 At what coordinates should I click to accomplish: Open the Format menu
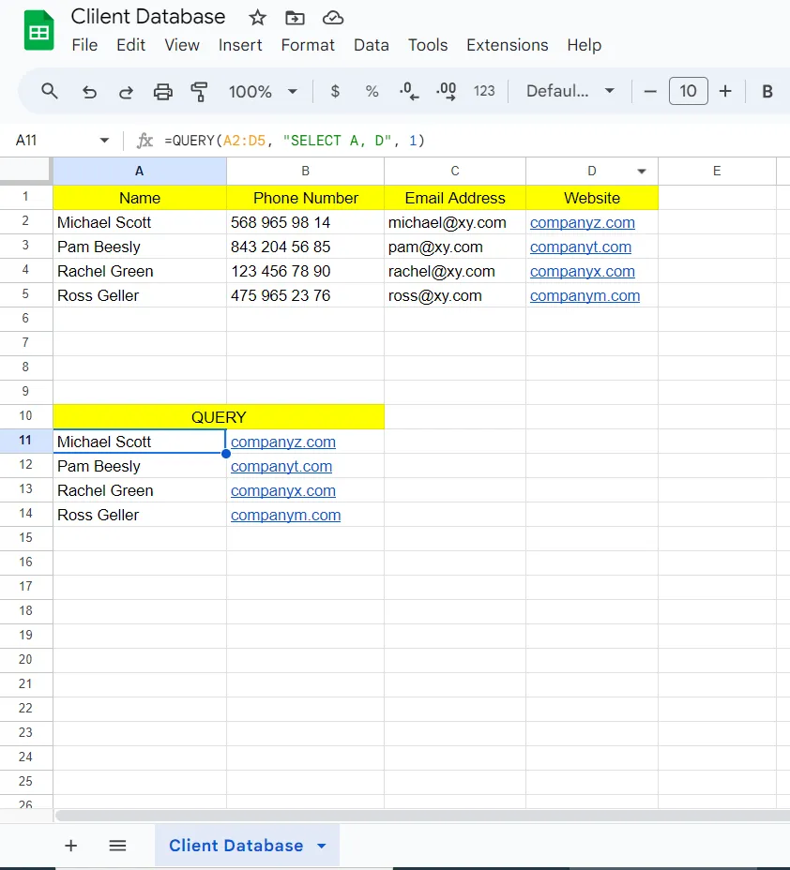pyautogui.click(x=308, y=45)
